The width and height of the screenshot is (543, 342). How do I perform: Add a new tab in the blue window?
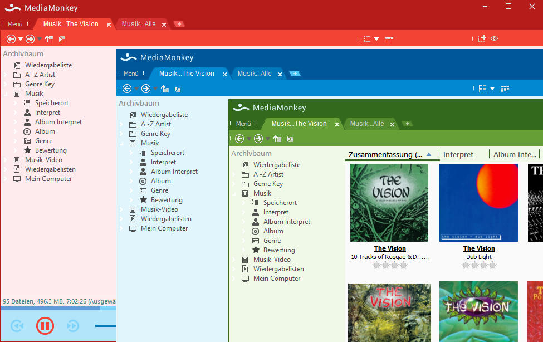[x=295, y=74]
